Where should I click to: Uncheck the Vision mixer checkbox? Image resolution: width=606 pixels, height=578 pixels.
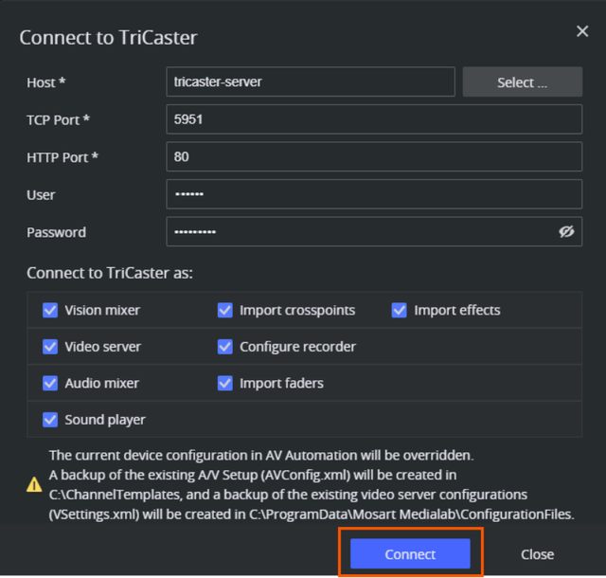point(50,310)
